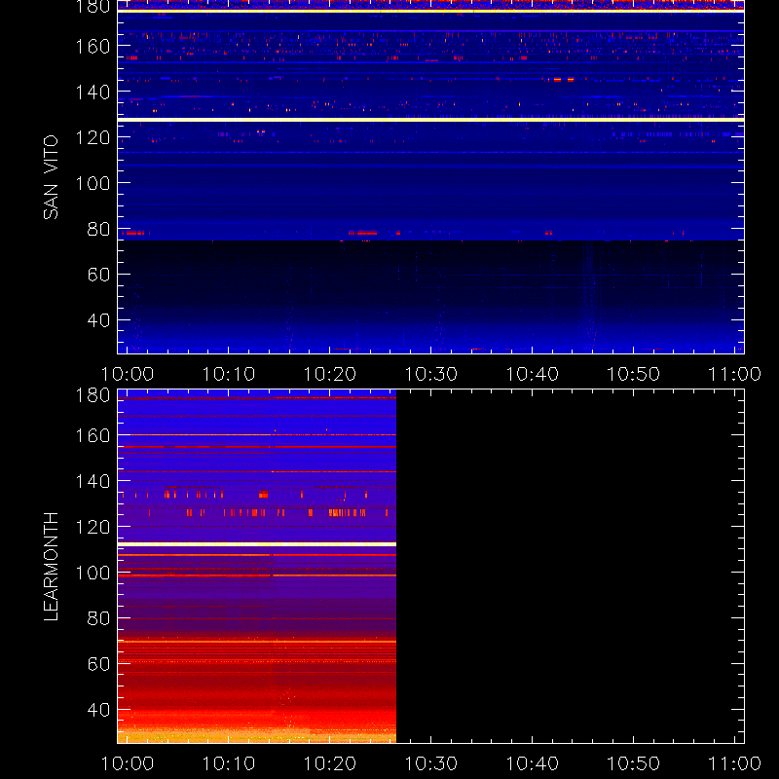This screenshot has height=779, width=779.
Task: Pick the 11:00 label under Learmonth plot
Action: pos(734,763)
